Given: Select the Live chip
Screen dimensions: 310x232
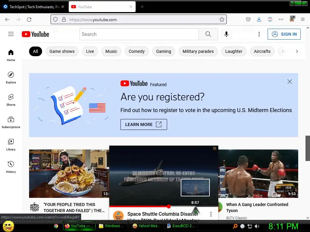Looking at the screenshot, I should [x=90, y=51].
